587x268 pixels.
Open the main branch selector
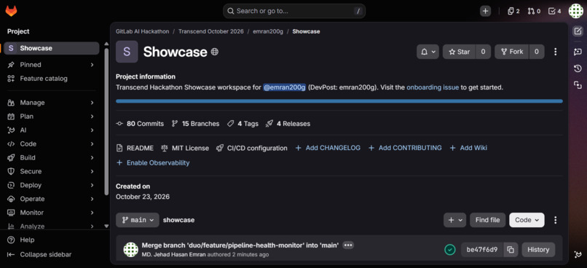click(x=138, y=220)
